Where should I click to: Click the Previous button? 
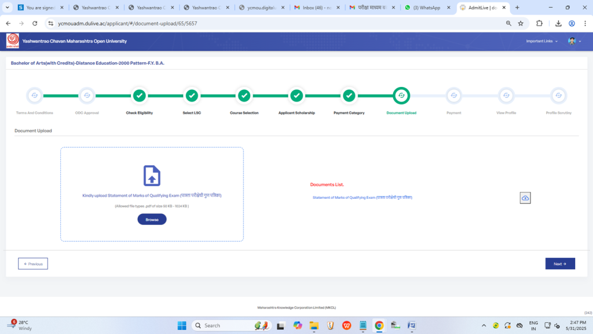(x=33, y=264)
